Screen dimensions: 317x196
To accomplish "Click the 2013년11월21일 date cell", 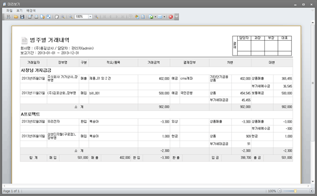I will click(33, 93).
